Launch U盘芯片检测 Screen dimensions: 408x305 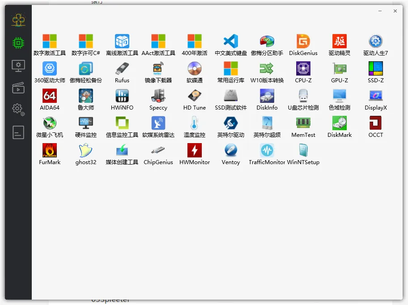click(x=303, y=96)
